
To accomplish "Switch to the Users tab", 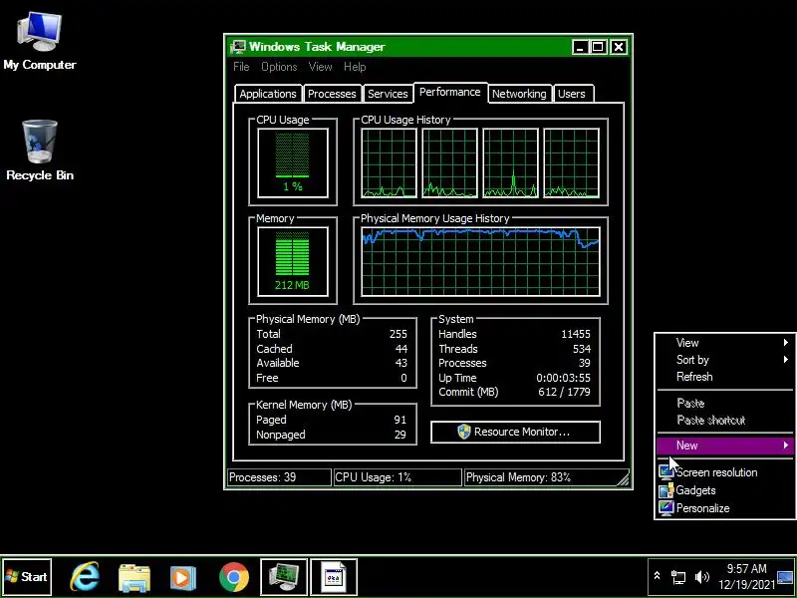I will [x=572, y=94].
